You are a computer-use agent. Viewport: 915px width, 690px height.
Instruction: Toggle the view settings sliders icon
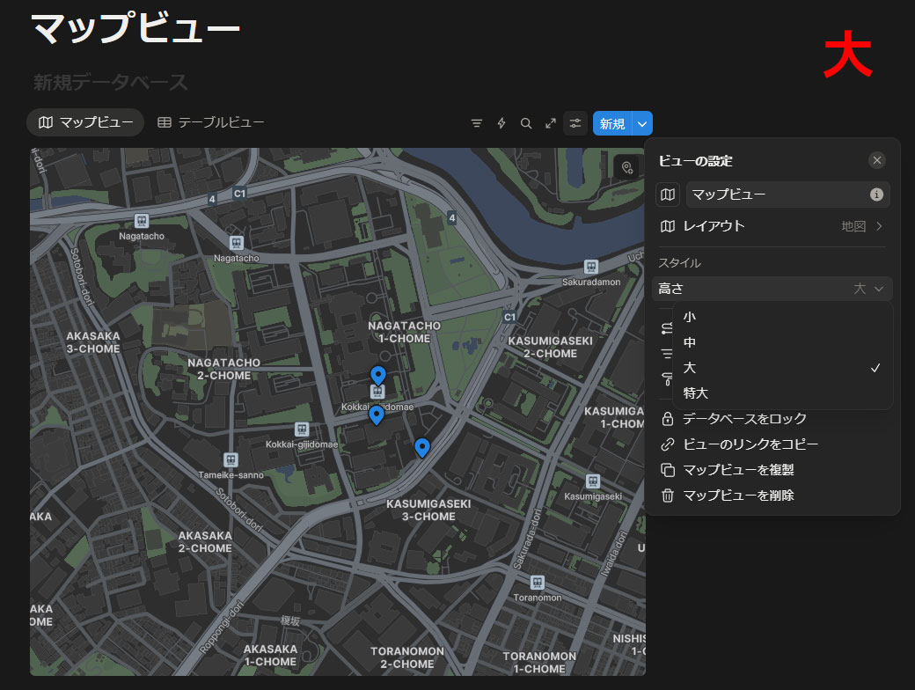tap(575, 124)
